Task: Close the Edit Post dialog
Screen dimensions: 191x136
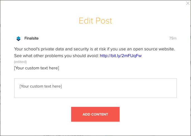Action: point(188,3)
